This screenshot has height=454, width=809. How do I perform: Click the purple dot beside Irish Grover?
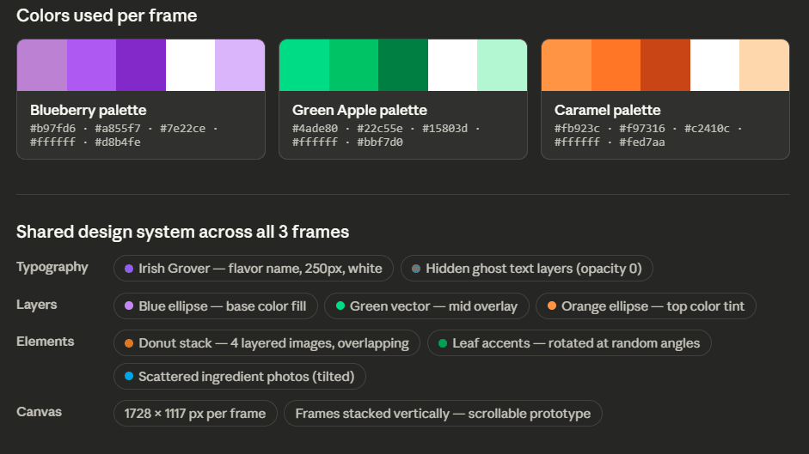pos(129,269)
